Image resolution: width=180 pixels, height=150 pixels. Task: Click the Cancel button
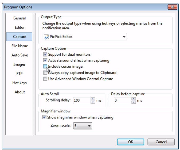[x=161, y=142]
